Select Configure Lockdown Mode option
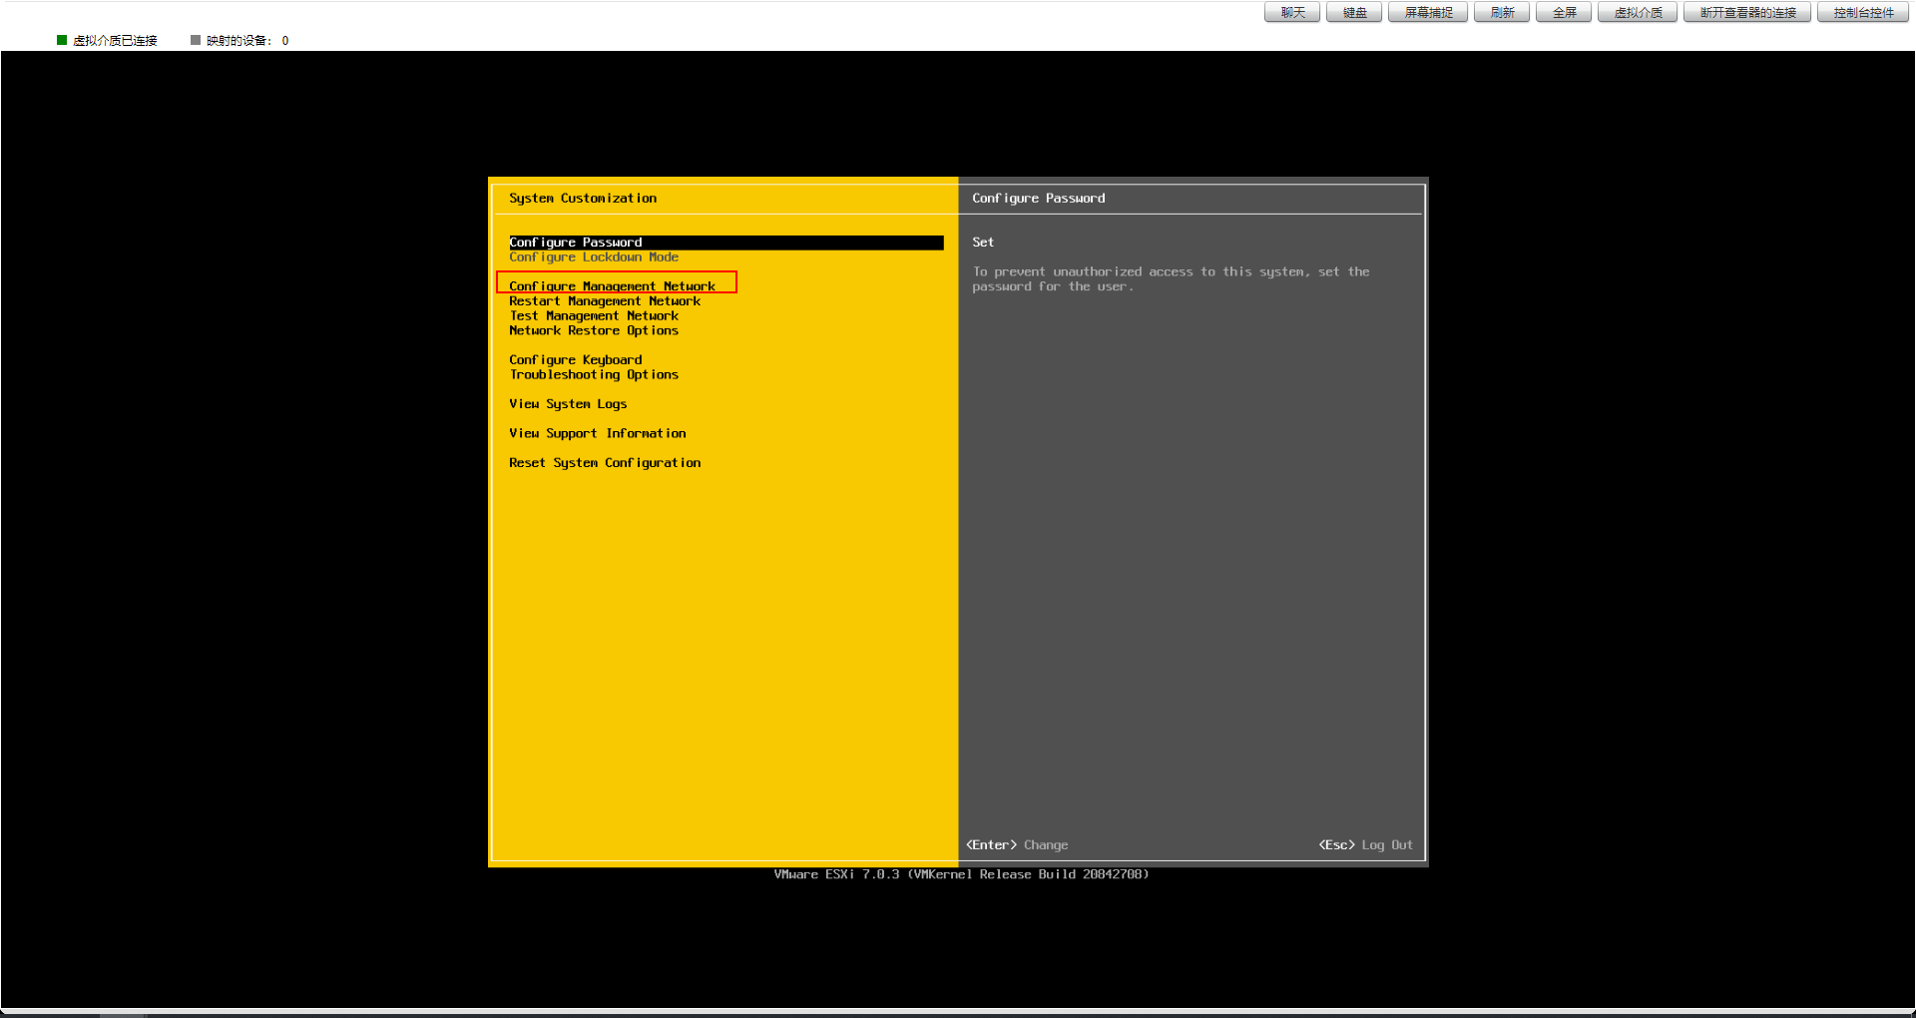The image size is (1916, 1018). [x=594, y=256]
